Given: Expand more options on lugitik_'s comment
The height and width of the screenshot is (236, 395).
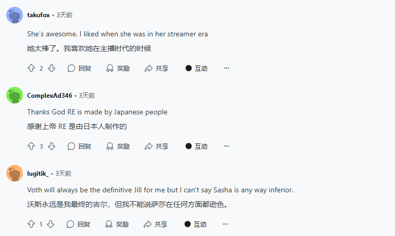Looking at the screenshot, I should [x=227, y=224].
